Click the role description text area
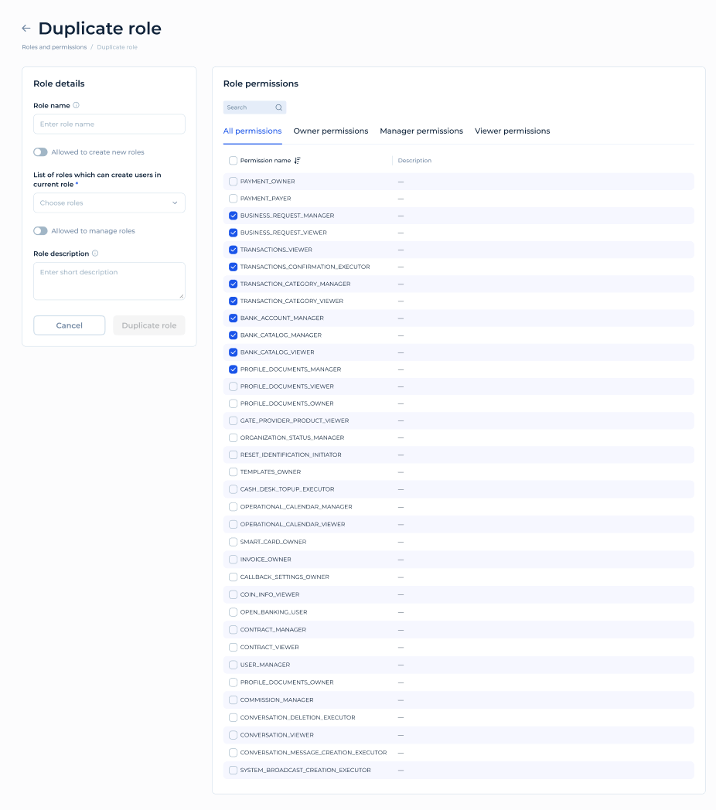The width and height of the screenshot is (716, 810). [108, 280]
